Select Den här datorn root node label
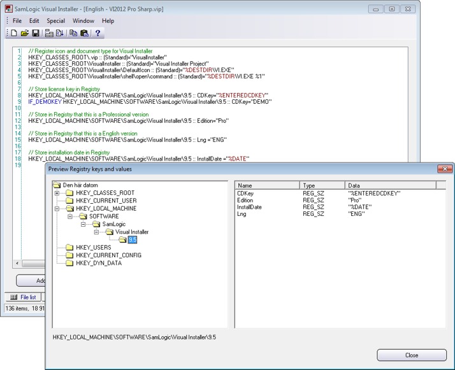455x370 pixels. 80,185
